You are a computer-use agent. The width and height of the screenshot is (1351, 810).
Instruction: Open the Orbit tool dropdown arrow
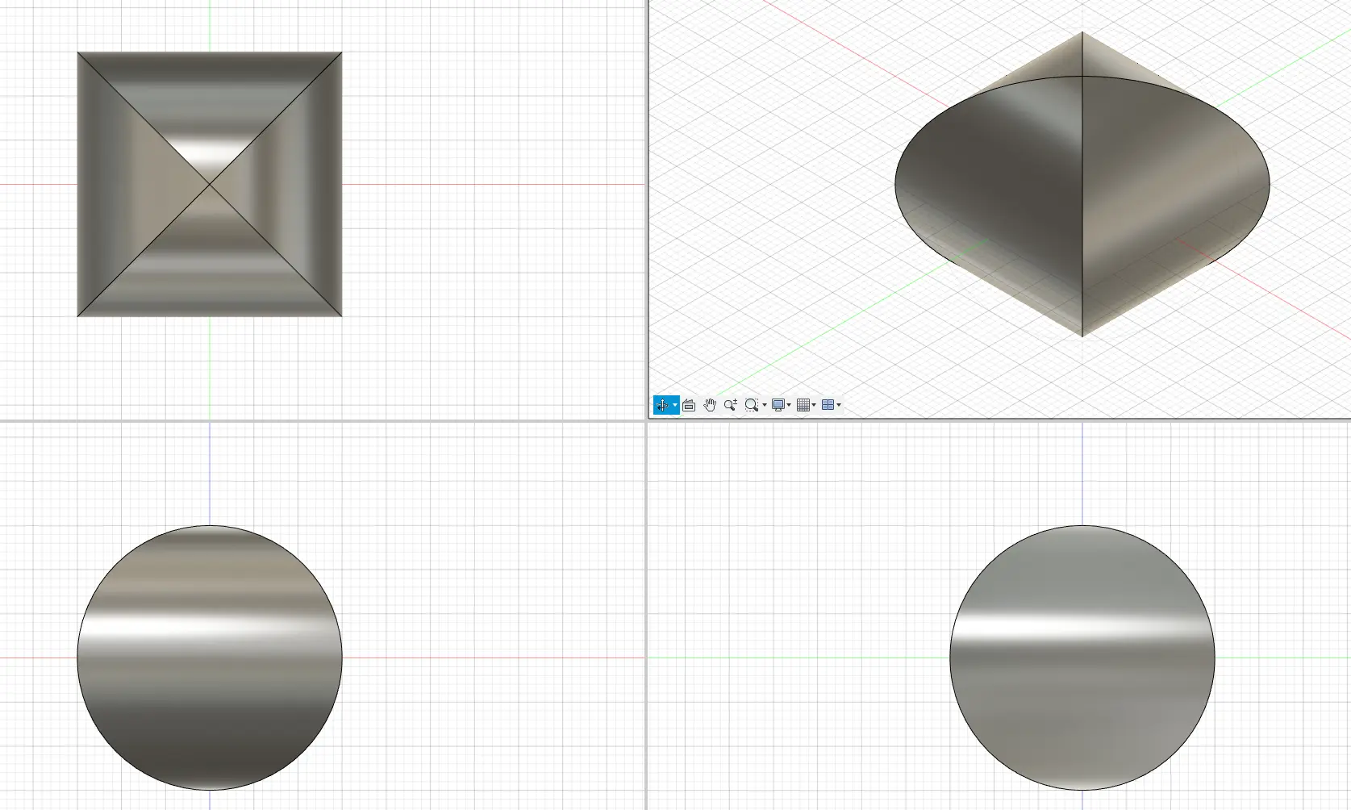tap(675, 405)
